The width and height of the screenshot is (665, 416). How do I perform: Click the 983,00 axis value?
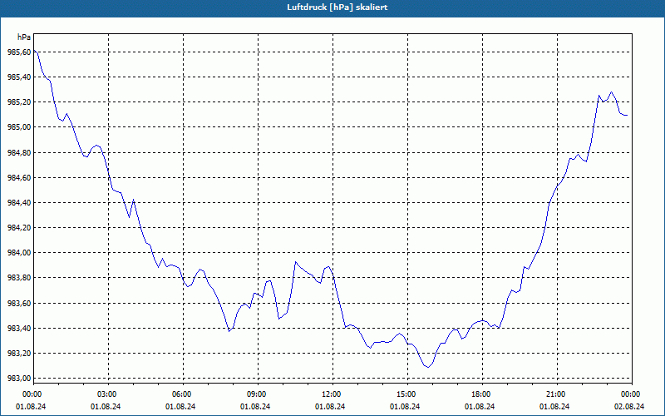19,379
